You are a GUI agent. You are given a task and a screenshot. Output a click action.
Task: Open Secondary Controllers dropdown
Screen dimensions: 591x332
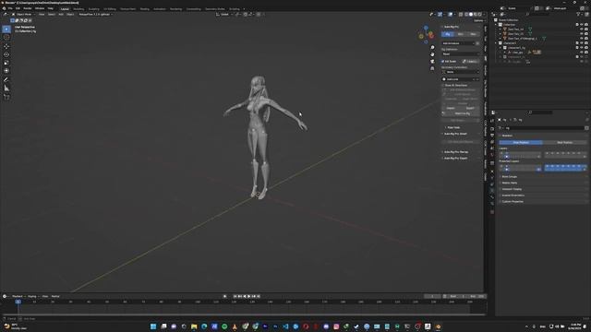coord(461,72)
